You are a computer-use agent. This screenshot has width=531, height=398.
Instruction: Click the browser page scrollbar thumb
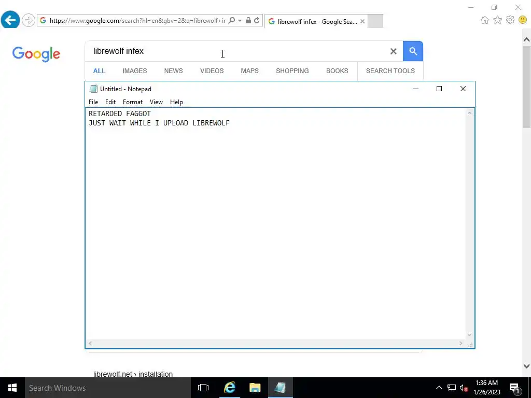[x=526, y=87]
